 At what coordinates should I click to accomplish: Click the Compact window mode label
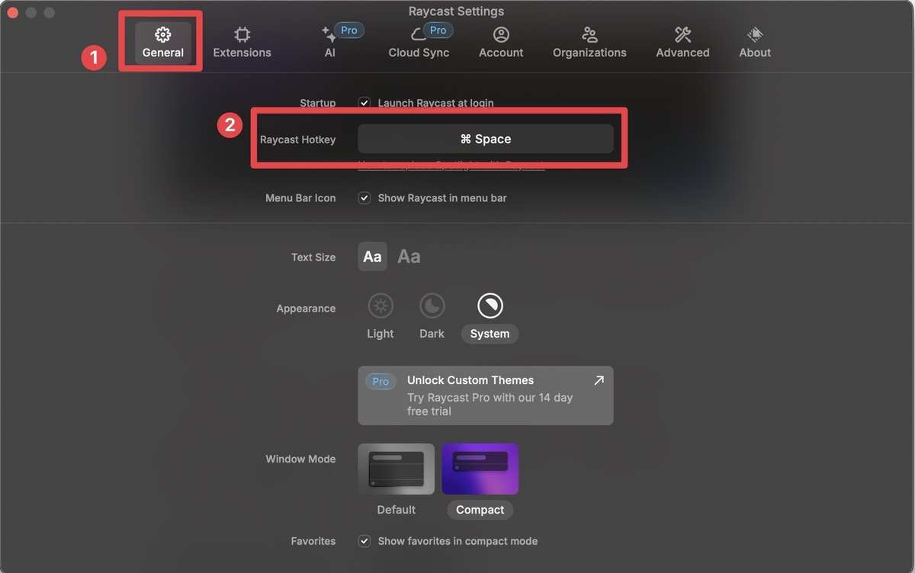pos(480,510)
